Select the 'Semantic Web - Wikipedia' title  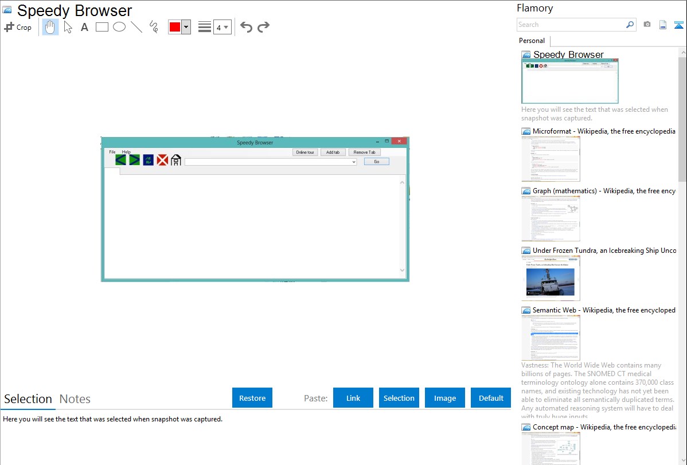604,310
